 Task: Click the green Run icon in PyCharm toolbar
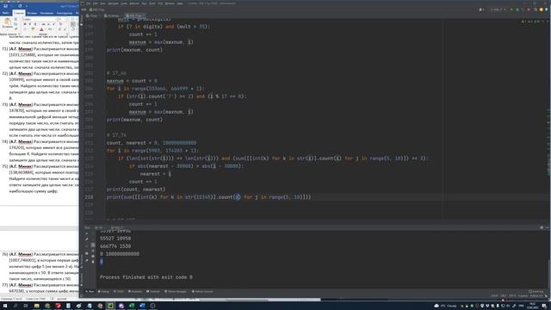(511, 9)
